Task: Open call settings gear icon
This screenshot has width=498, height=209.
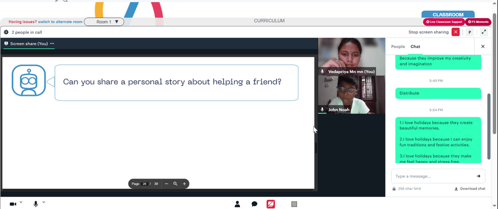Action: pos(6,32)
